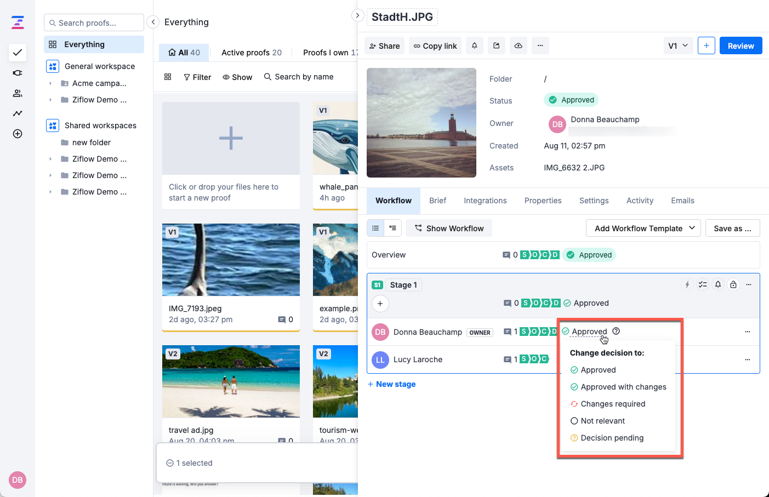This screenshot has width=769, height=497.
Task: Open the V1 version dropdown
Action: (x=678, y=46)
